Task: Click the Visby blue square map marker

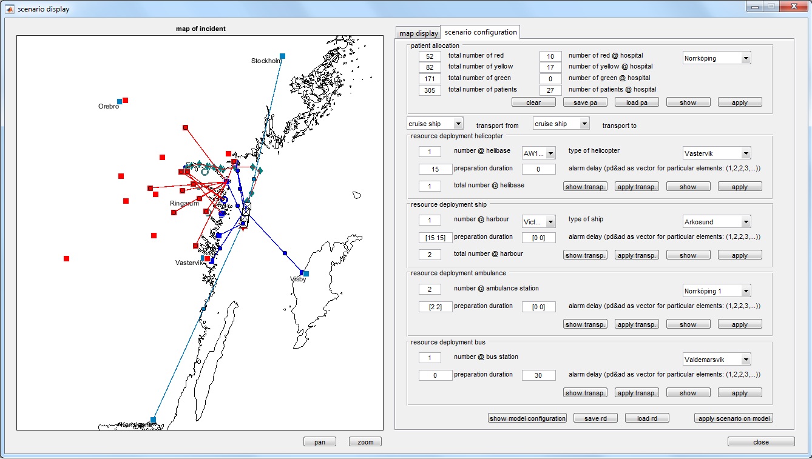Action: tap(306, 274)
